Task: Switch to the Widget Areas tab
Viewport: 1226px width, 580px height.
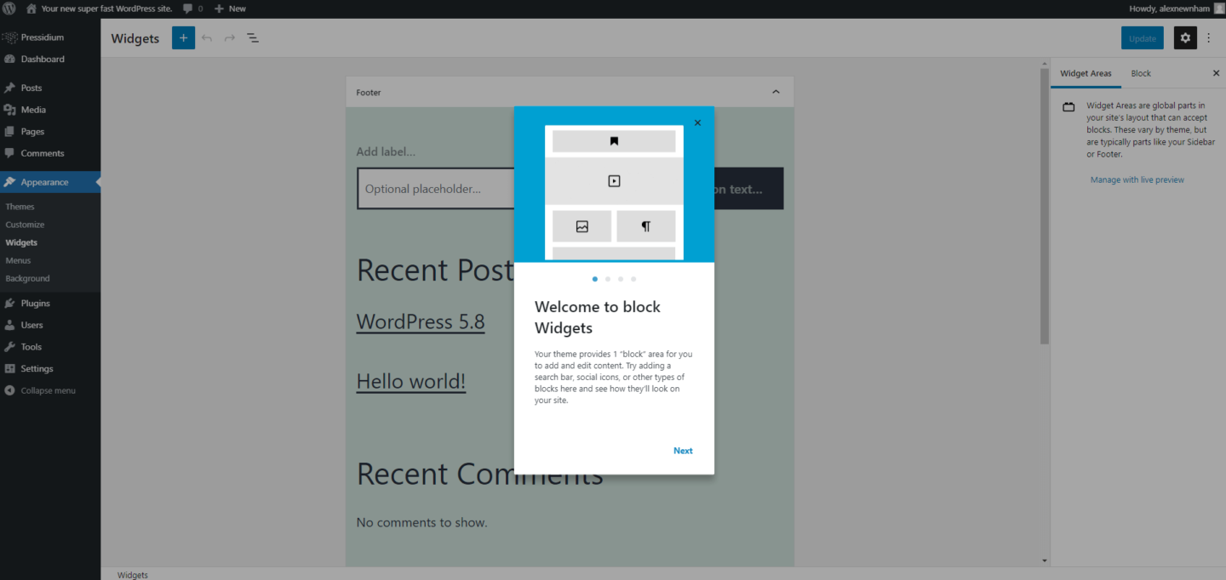Action: pyautogui.click(x=1086, y=73)
